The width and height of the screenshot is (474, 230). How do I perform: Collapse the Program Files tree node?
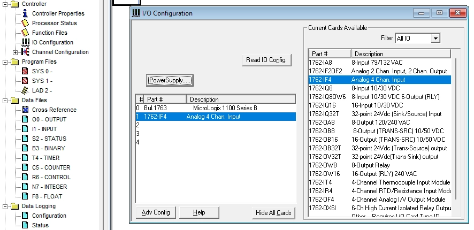pyautogui.click(x=5, y=62)
